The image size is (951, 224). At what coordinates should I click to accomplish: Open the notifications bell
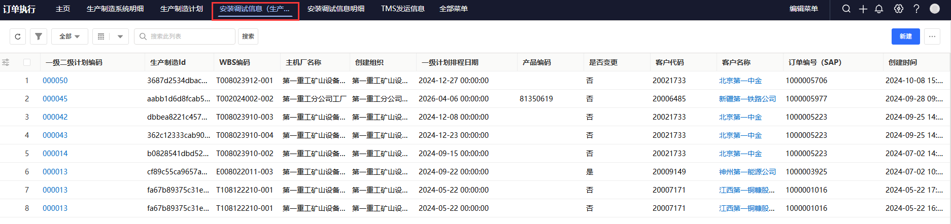[879, 9]
